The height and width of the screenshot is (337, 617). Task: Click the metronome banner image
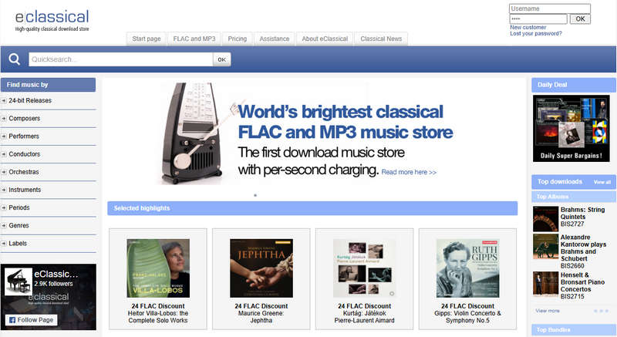tap(193, 133)
